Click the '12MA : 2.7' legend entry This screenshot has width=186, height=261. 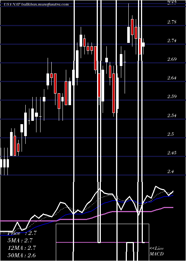22,248
